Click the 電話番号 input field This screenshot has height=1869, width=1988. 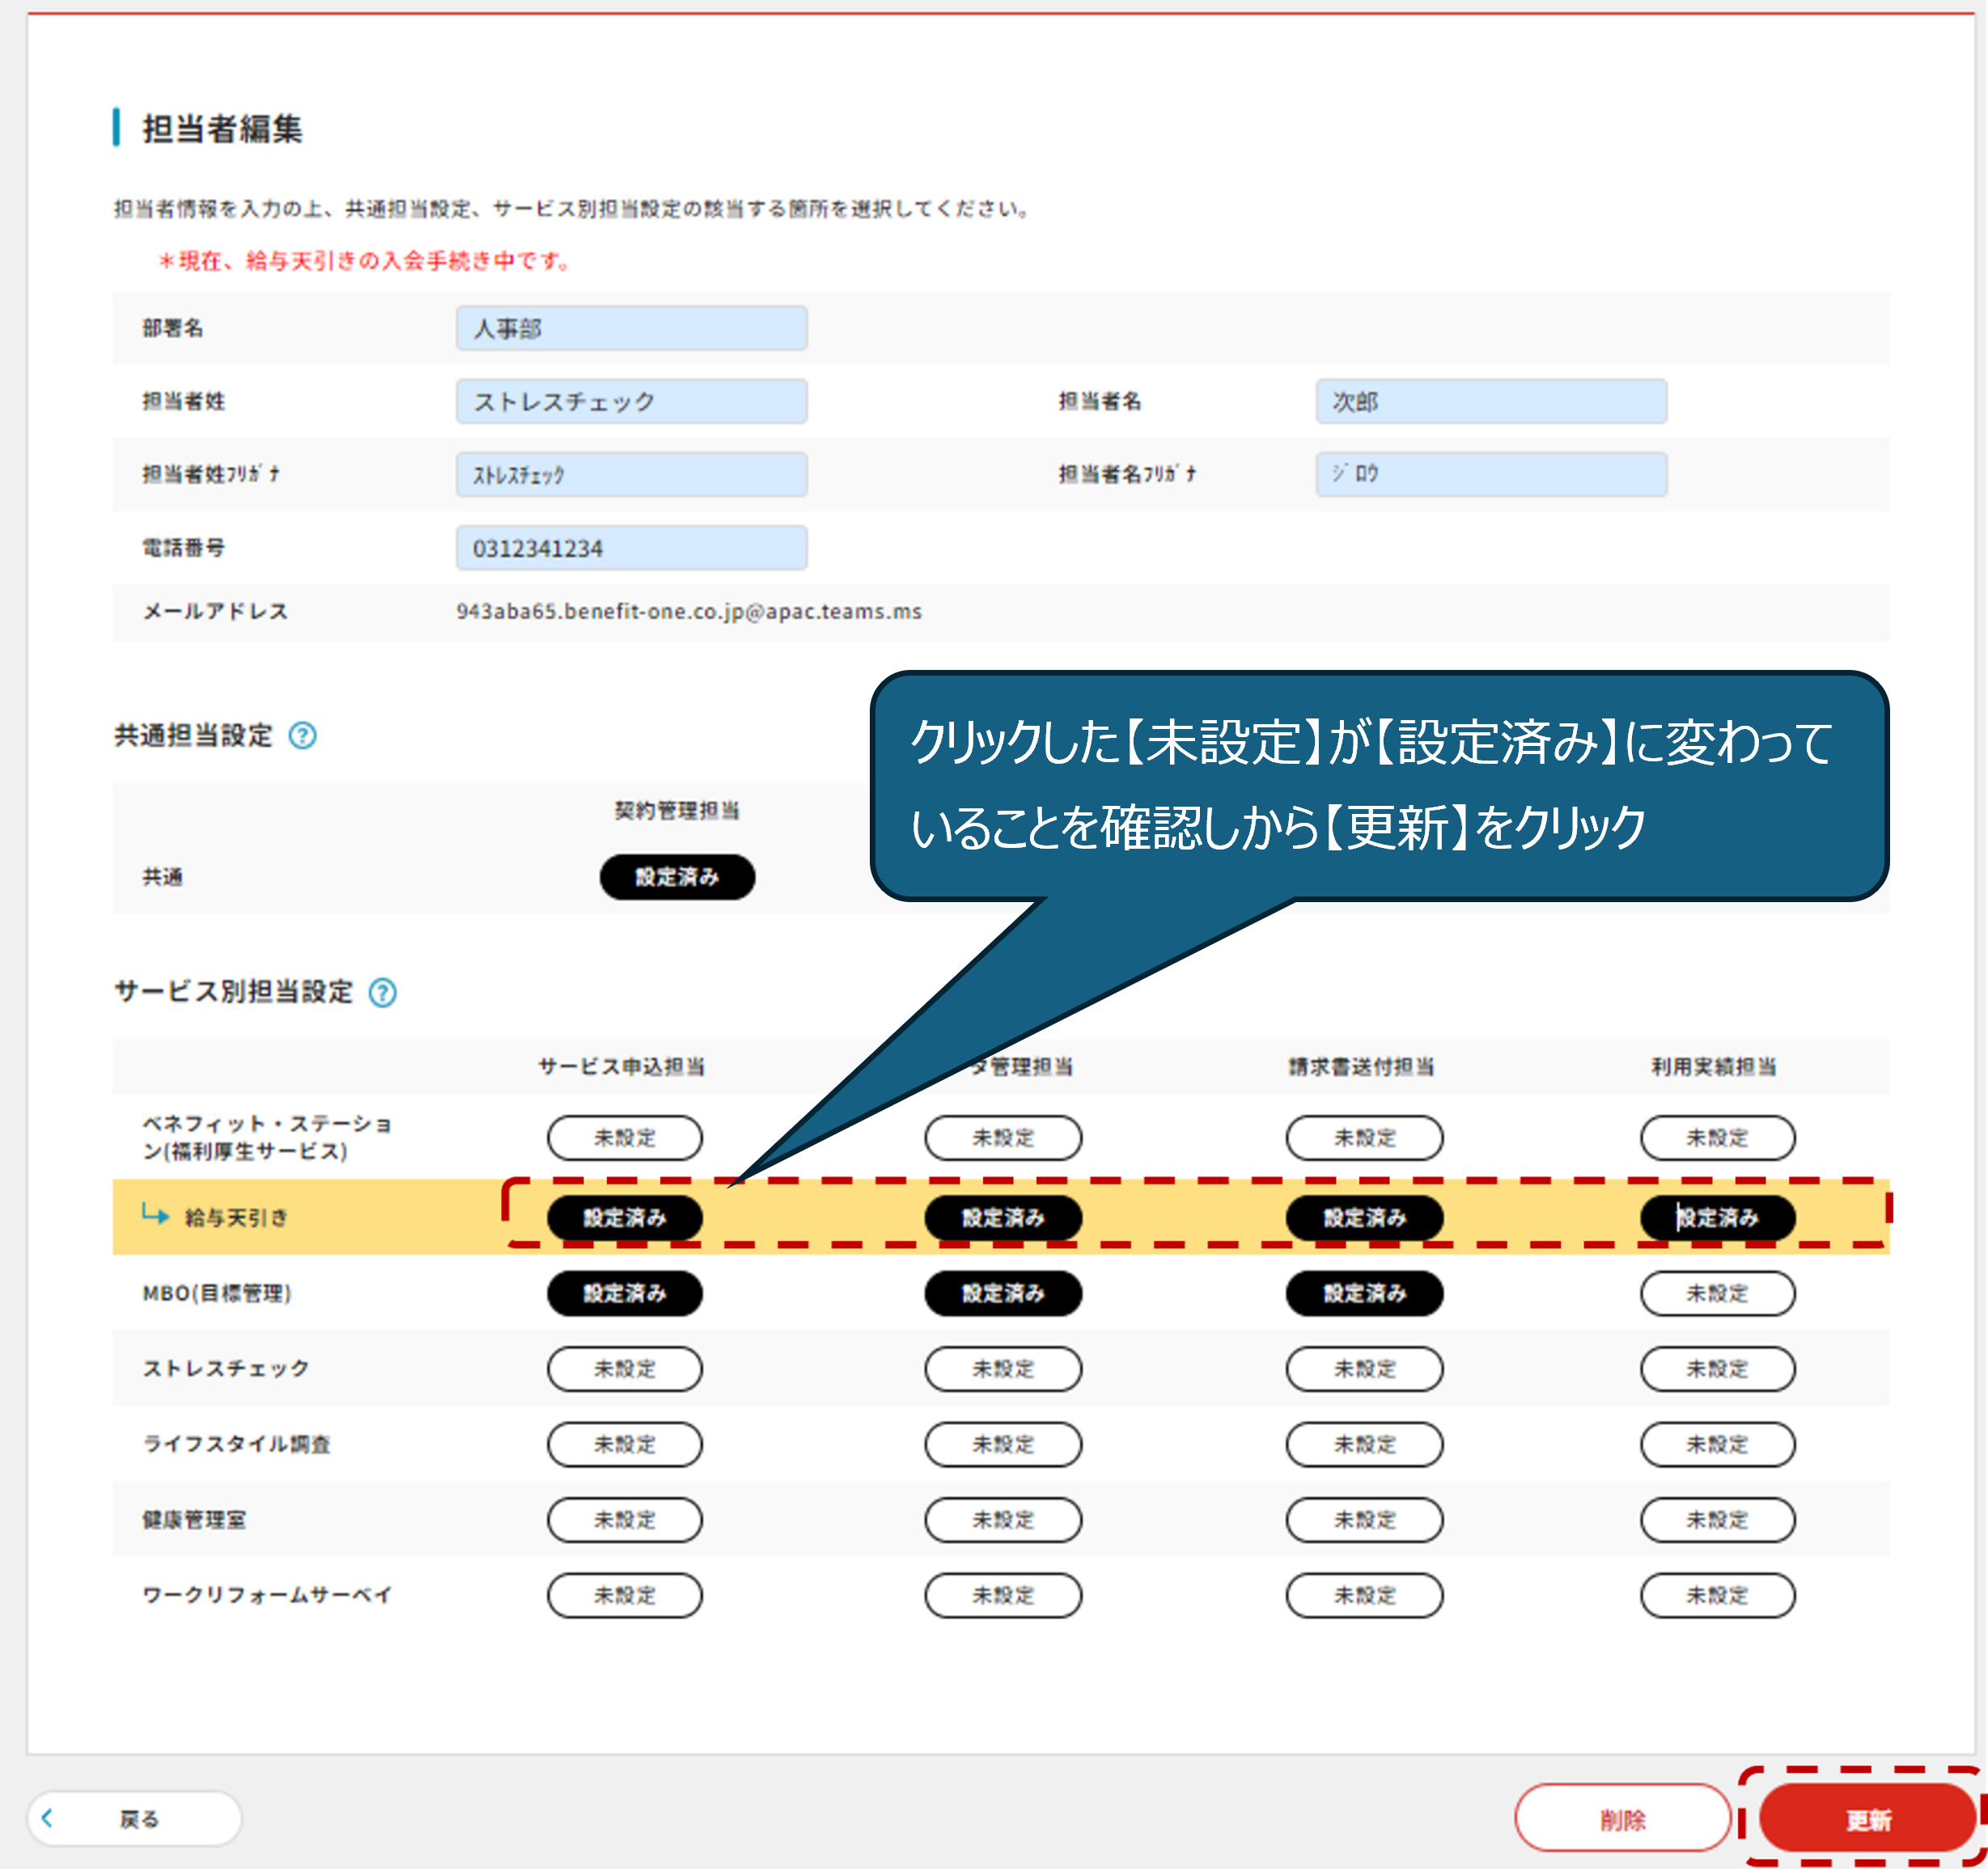(x=631, y=548)
